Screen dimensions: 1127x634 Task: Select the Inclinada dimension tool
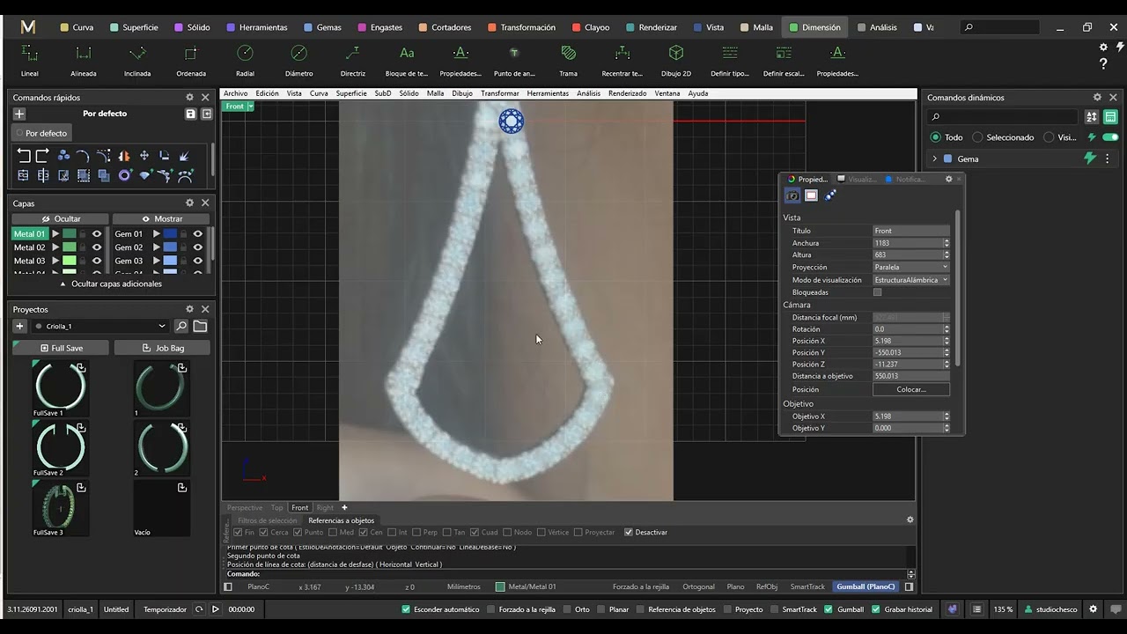point(137,60)
